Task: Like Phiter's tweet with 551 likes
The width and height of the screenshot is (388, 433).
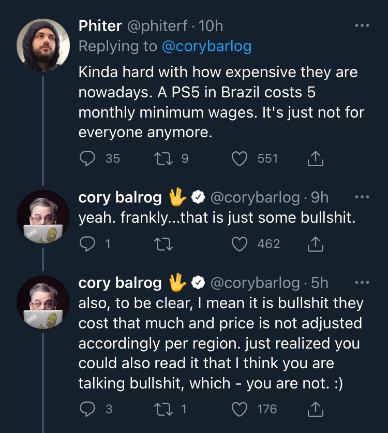Action: (240, 158)
